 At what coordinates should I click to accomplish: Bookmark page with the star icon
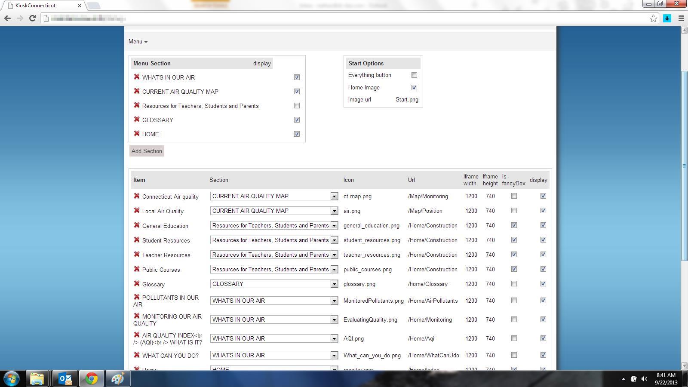(x=653, y=18)
